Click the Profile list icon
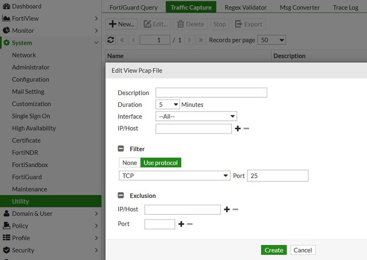 7,238
